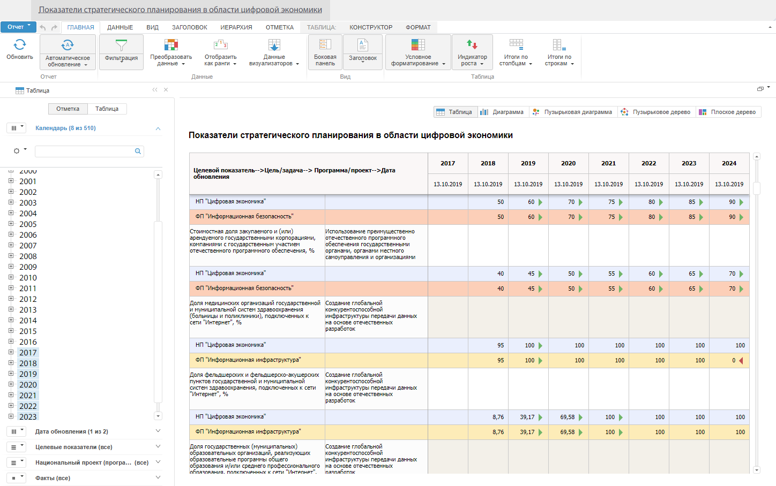Collapse side panel with double chevron
The width and height of the screenshot is (776, 486).
[x=155, y=90]
